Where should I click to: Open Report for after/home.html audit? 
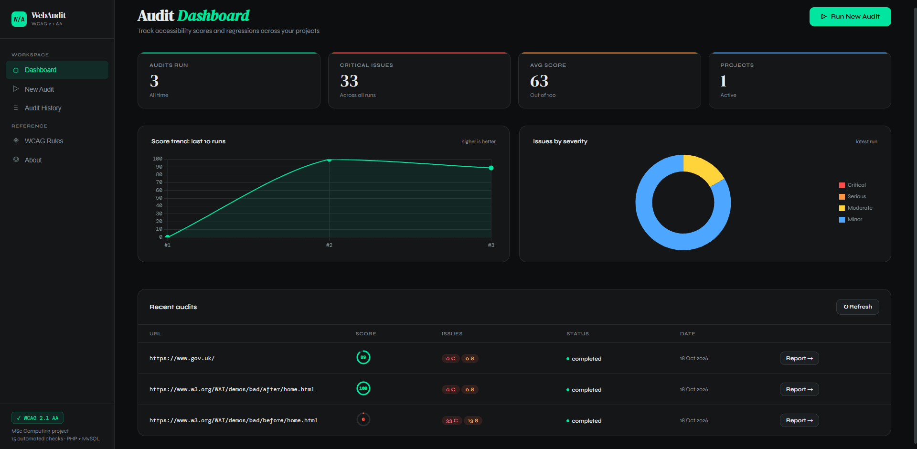(800, 389)
